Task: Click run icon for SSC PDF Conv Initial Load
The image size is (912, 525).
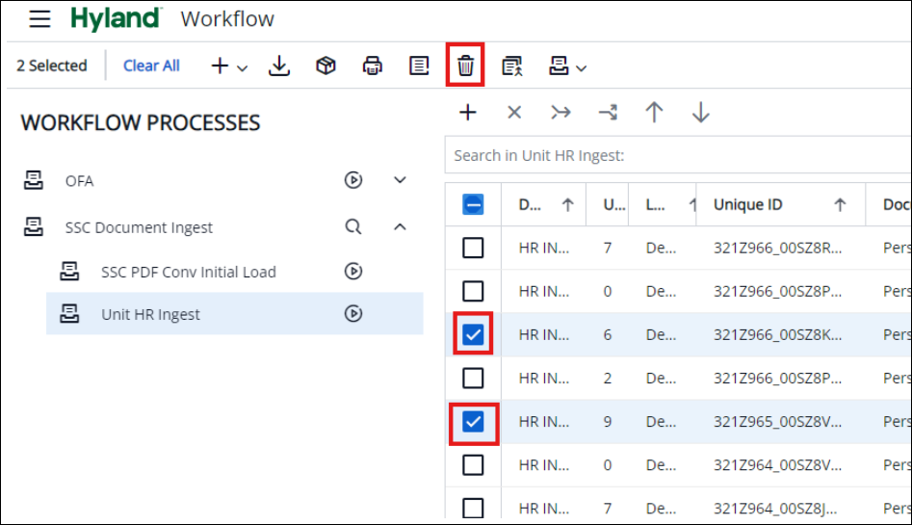Action: click(353, 272)
